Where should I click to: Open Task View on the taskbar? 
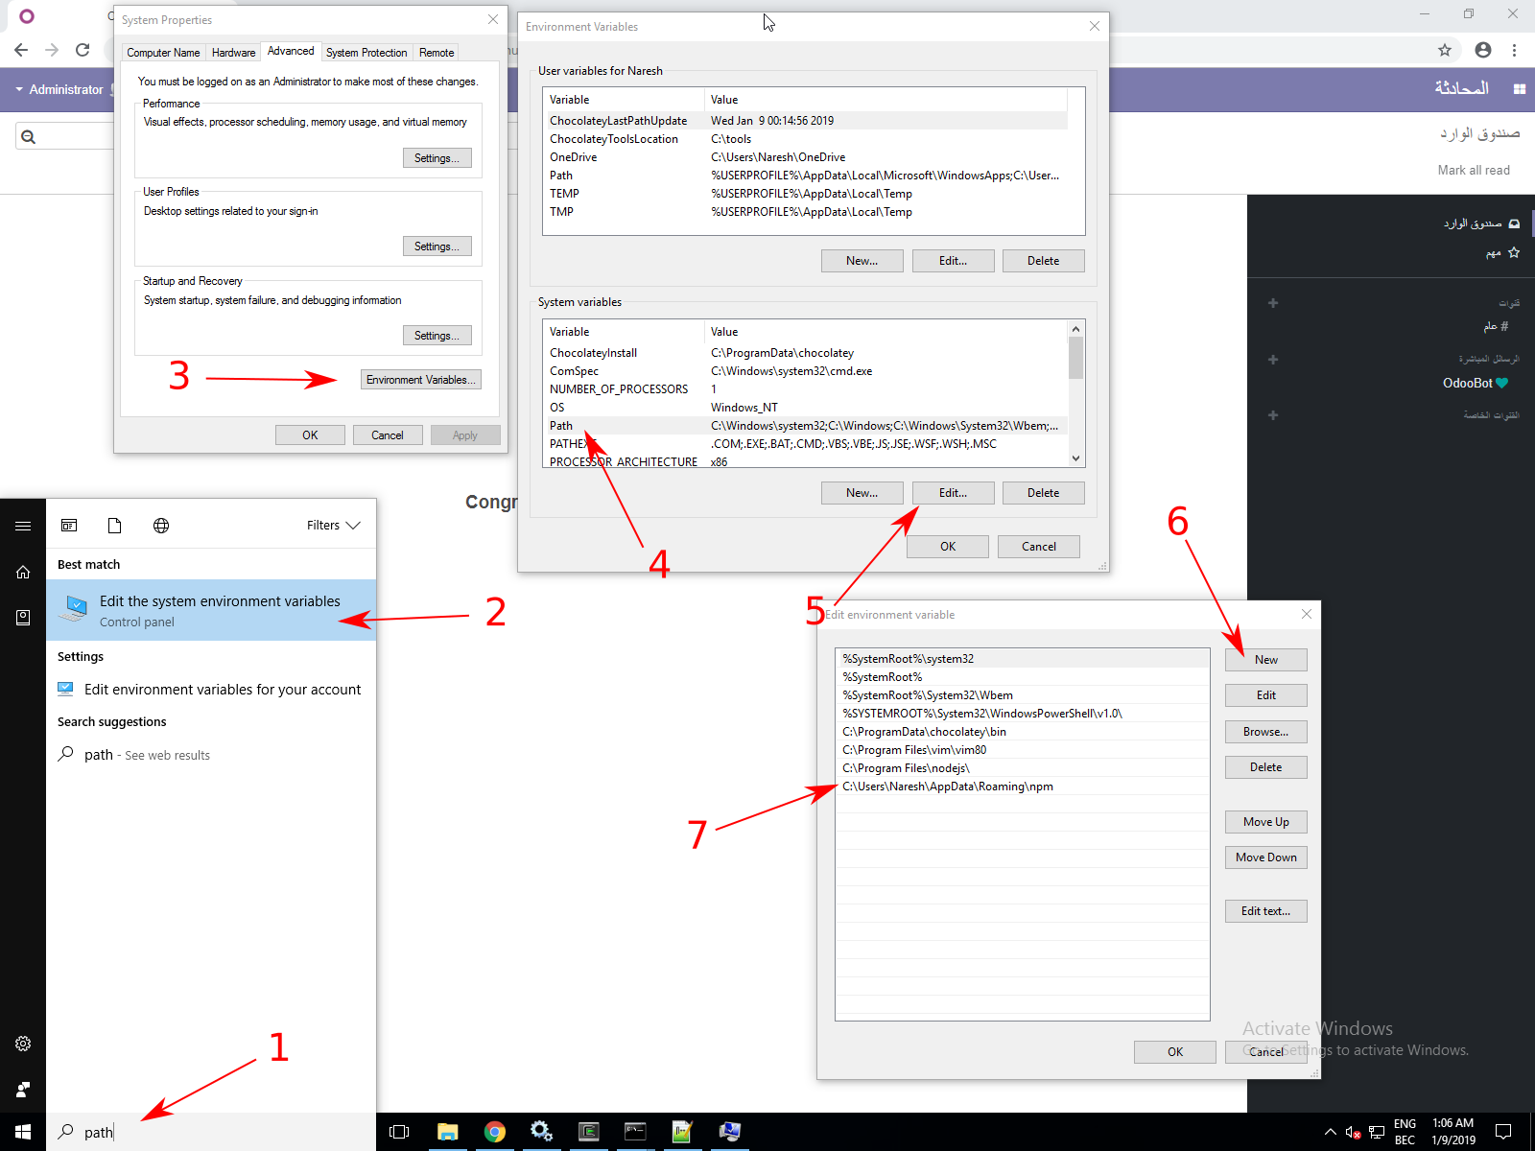[399, 1132]
